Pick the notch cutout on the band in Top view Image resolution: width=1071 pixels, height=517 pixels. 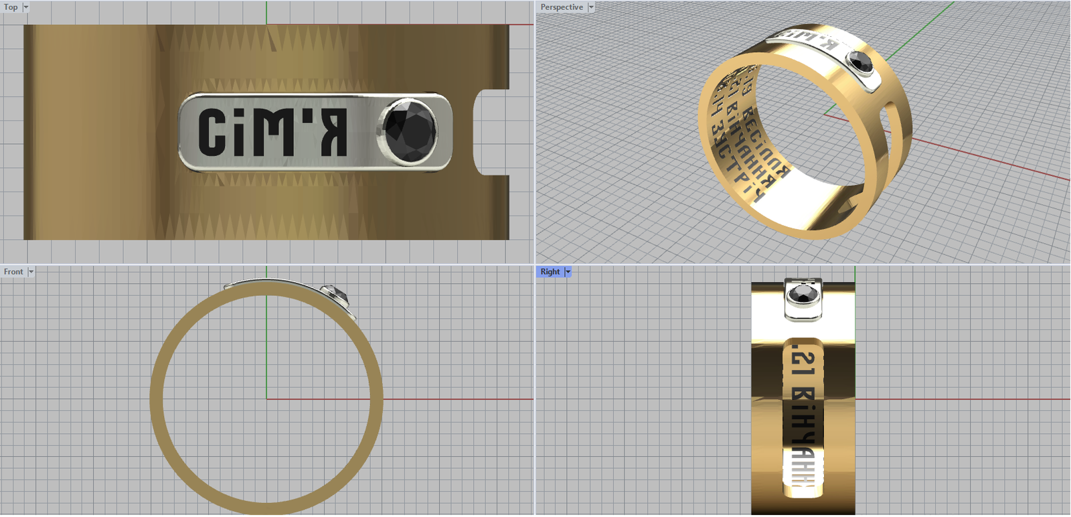click(x=490, y=131)
